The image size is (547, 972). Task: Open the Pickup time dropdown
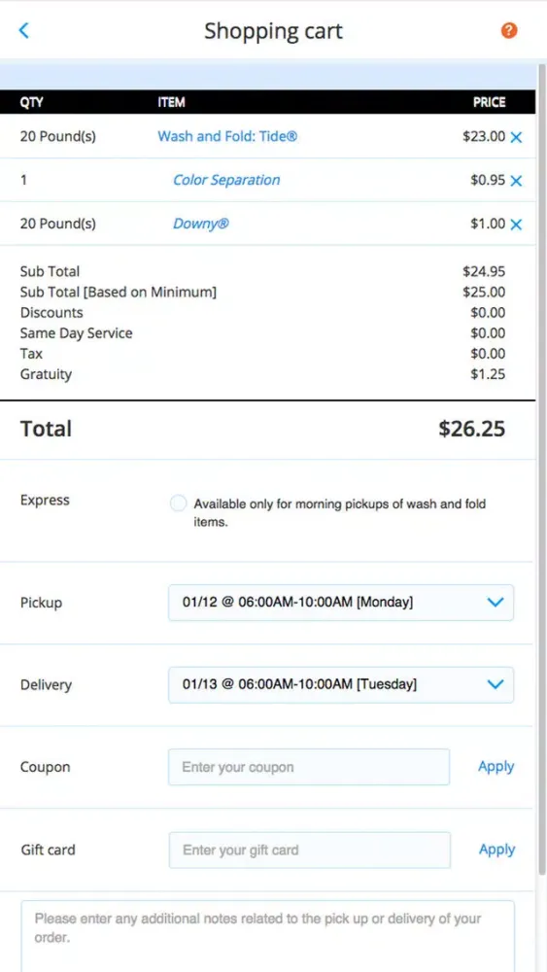(x=341, y=602)
